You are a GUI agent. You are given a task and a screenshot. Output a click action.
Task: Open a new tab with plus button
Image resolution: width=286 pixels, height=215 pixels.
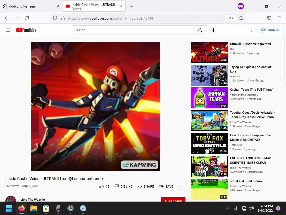(131, 6)
